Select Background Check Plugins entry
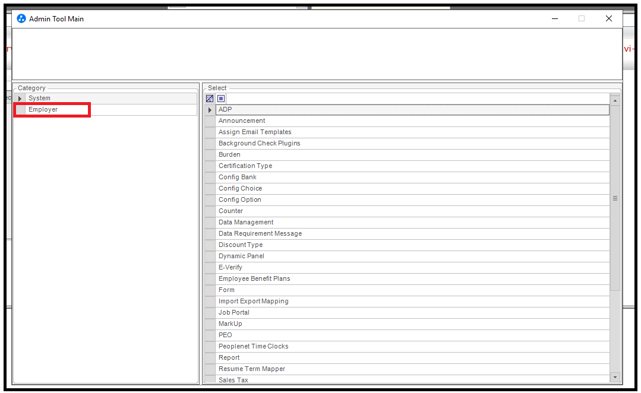 point(412,144)
